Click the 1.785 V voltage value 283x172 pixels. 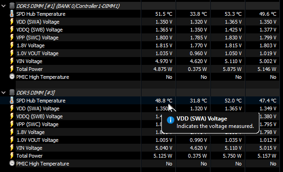pos(198,38)
